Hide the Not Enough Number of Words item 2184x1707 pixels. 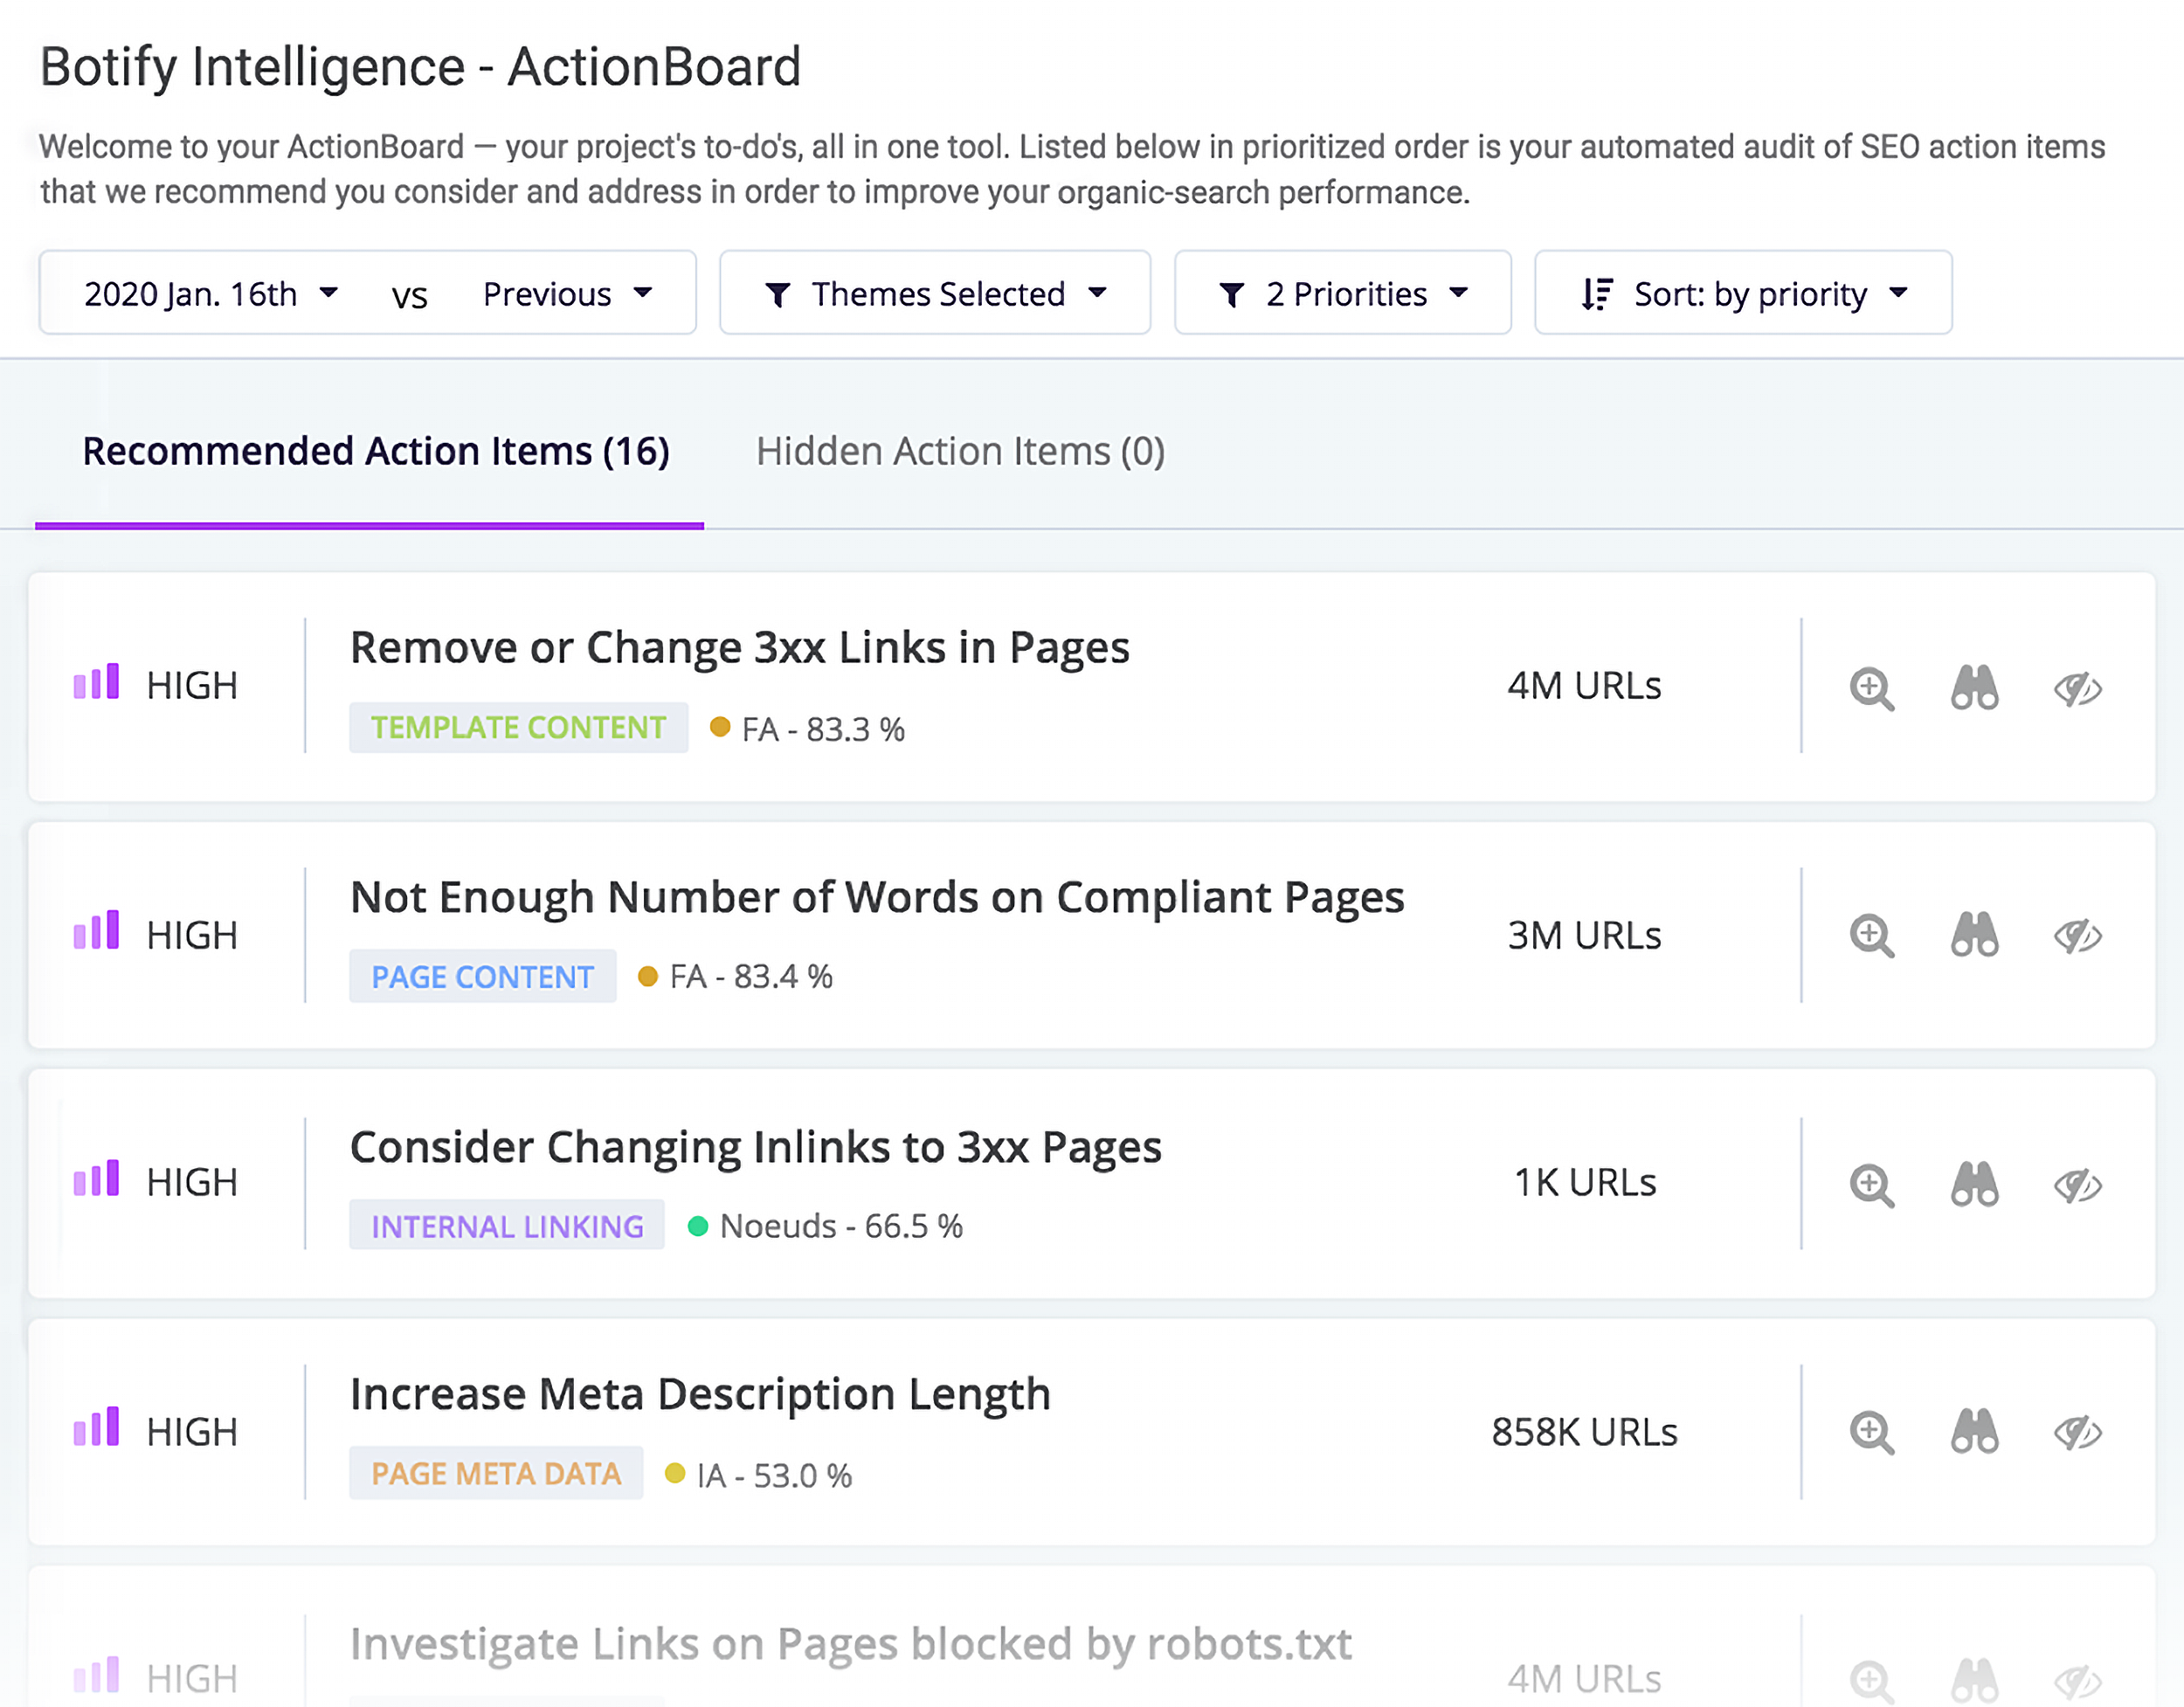(2078, 936)
